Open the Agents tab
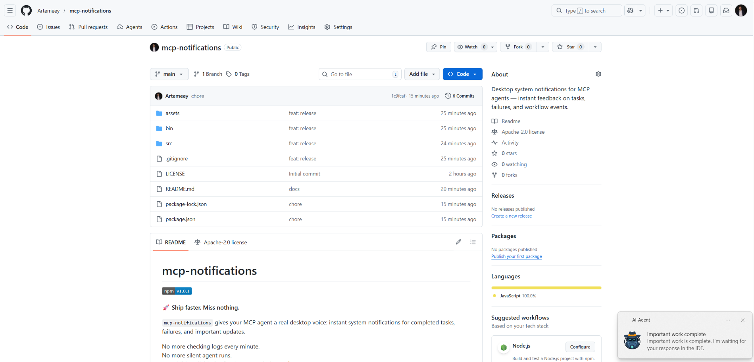The image size is (754, 362). tap(129, 27)
